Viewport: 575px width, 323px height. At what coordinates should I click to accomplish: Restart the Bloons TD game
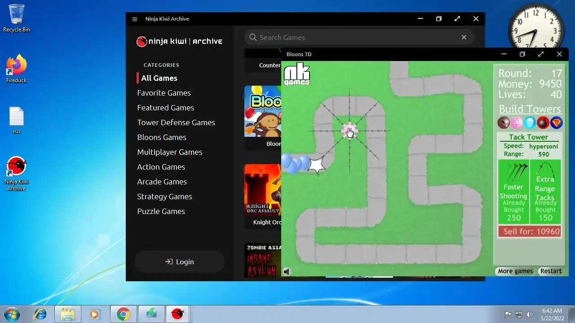551,271
